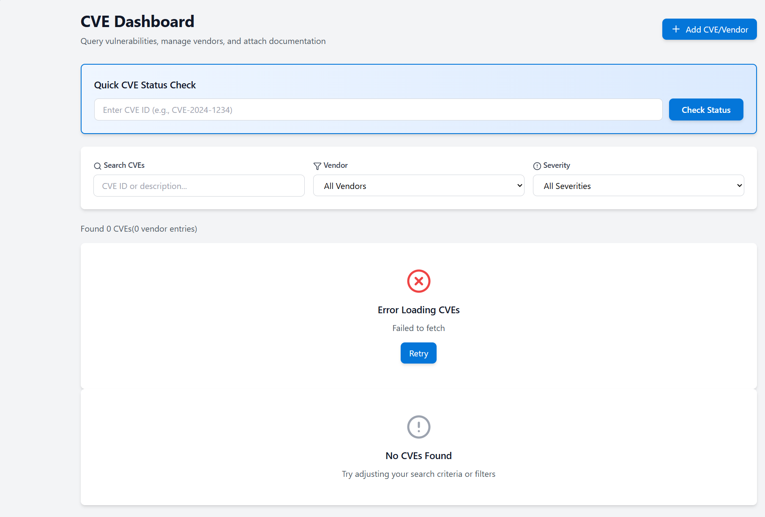The image size is (765, 517).
Task: Hit Retry to reload CVEs
Action: 418,353
